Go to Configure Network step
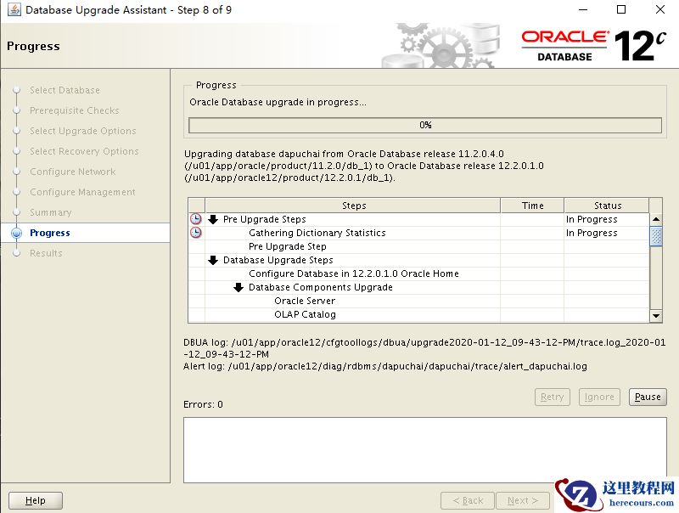 (73, 172)
